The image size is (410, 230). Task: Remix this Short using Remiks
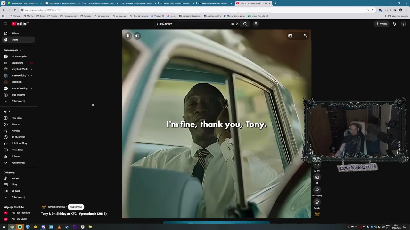[x=317, y=202]
